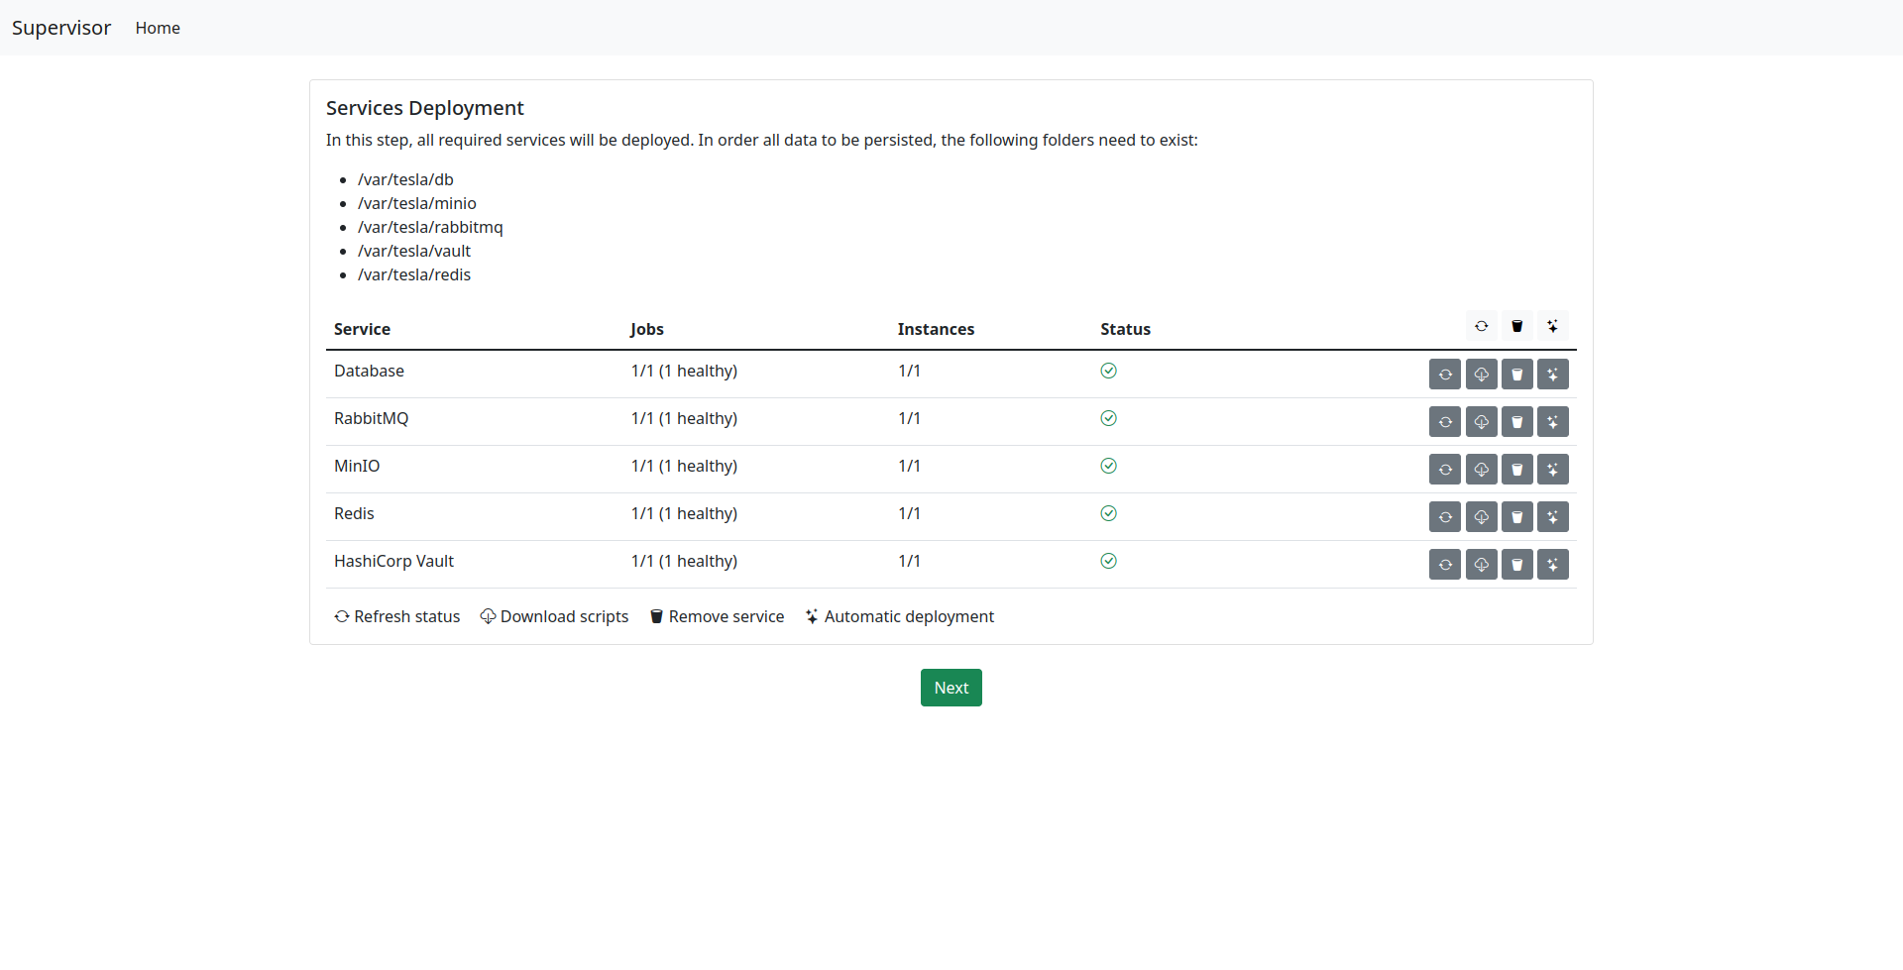Screen dimensions: 1903x970
Task: Start automatic deployment for Redis
Action: point(1552,517)
